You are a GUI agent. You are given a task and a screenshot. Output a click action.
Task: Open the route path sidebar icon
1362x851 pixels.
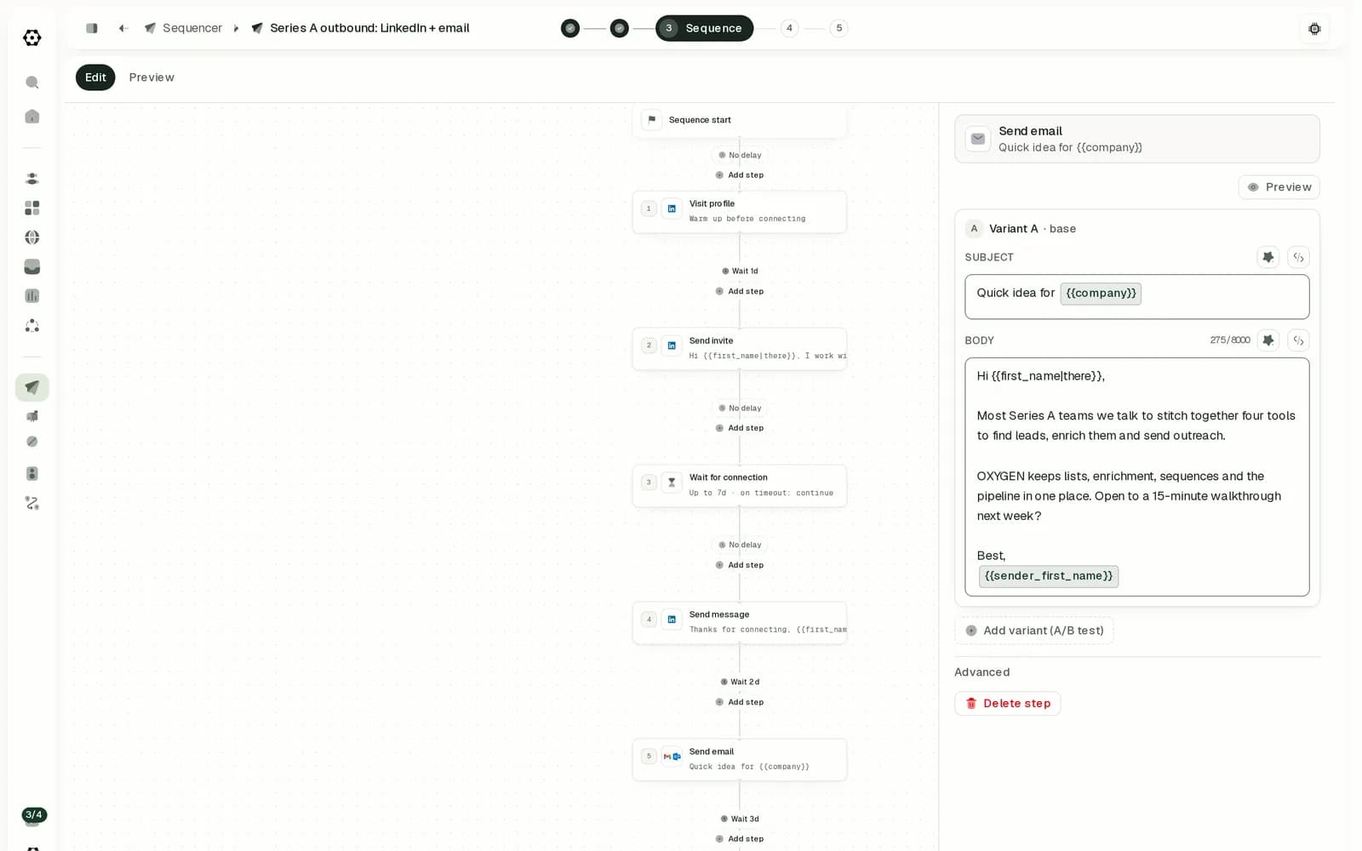coord(32,503)
